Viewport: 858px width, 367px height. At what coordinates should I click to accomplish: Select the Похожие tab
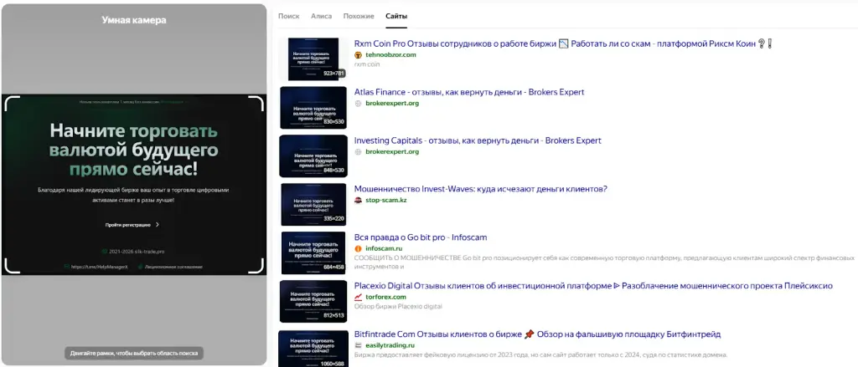pyautogui.click(x=359, y=17)
